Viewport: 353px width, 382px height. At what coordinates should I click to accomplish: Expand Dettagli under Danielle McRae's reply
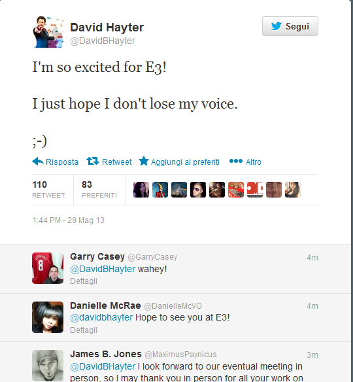tap(84, 330)
